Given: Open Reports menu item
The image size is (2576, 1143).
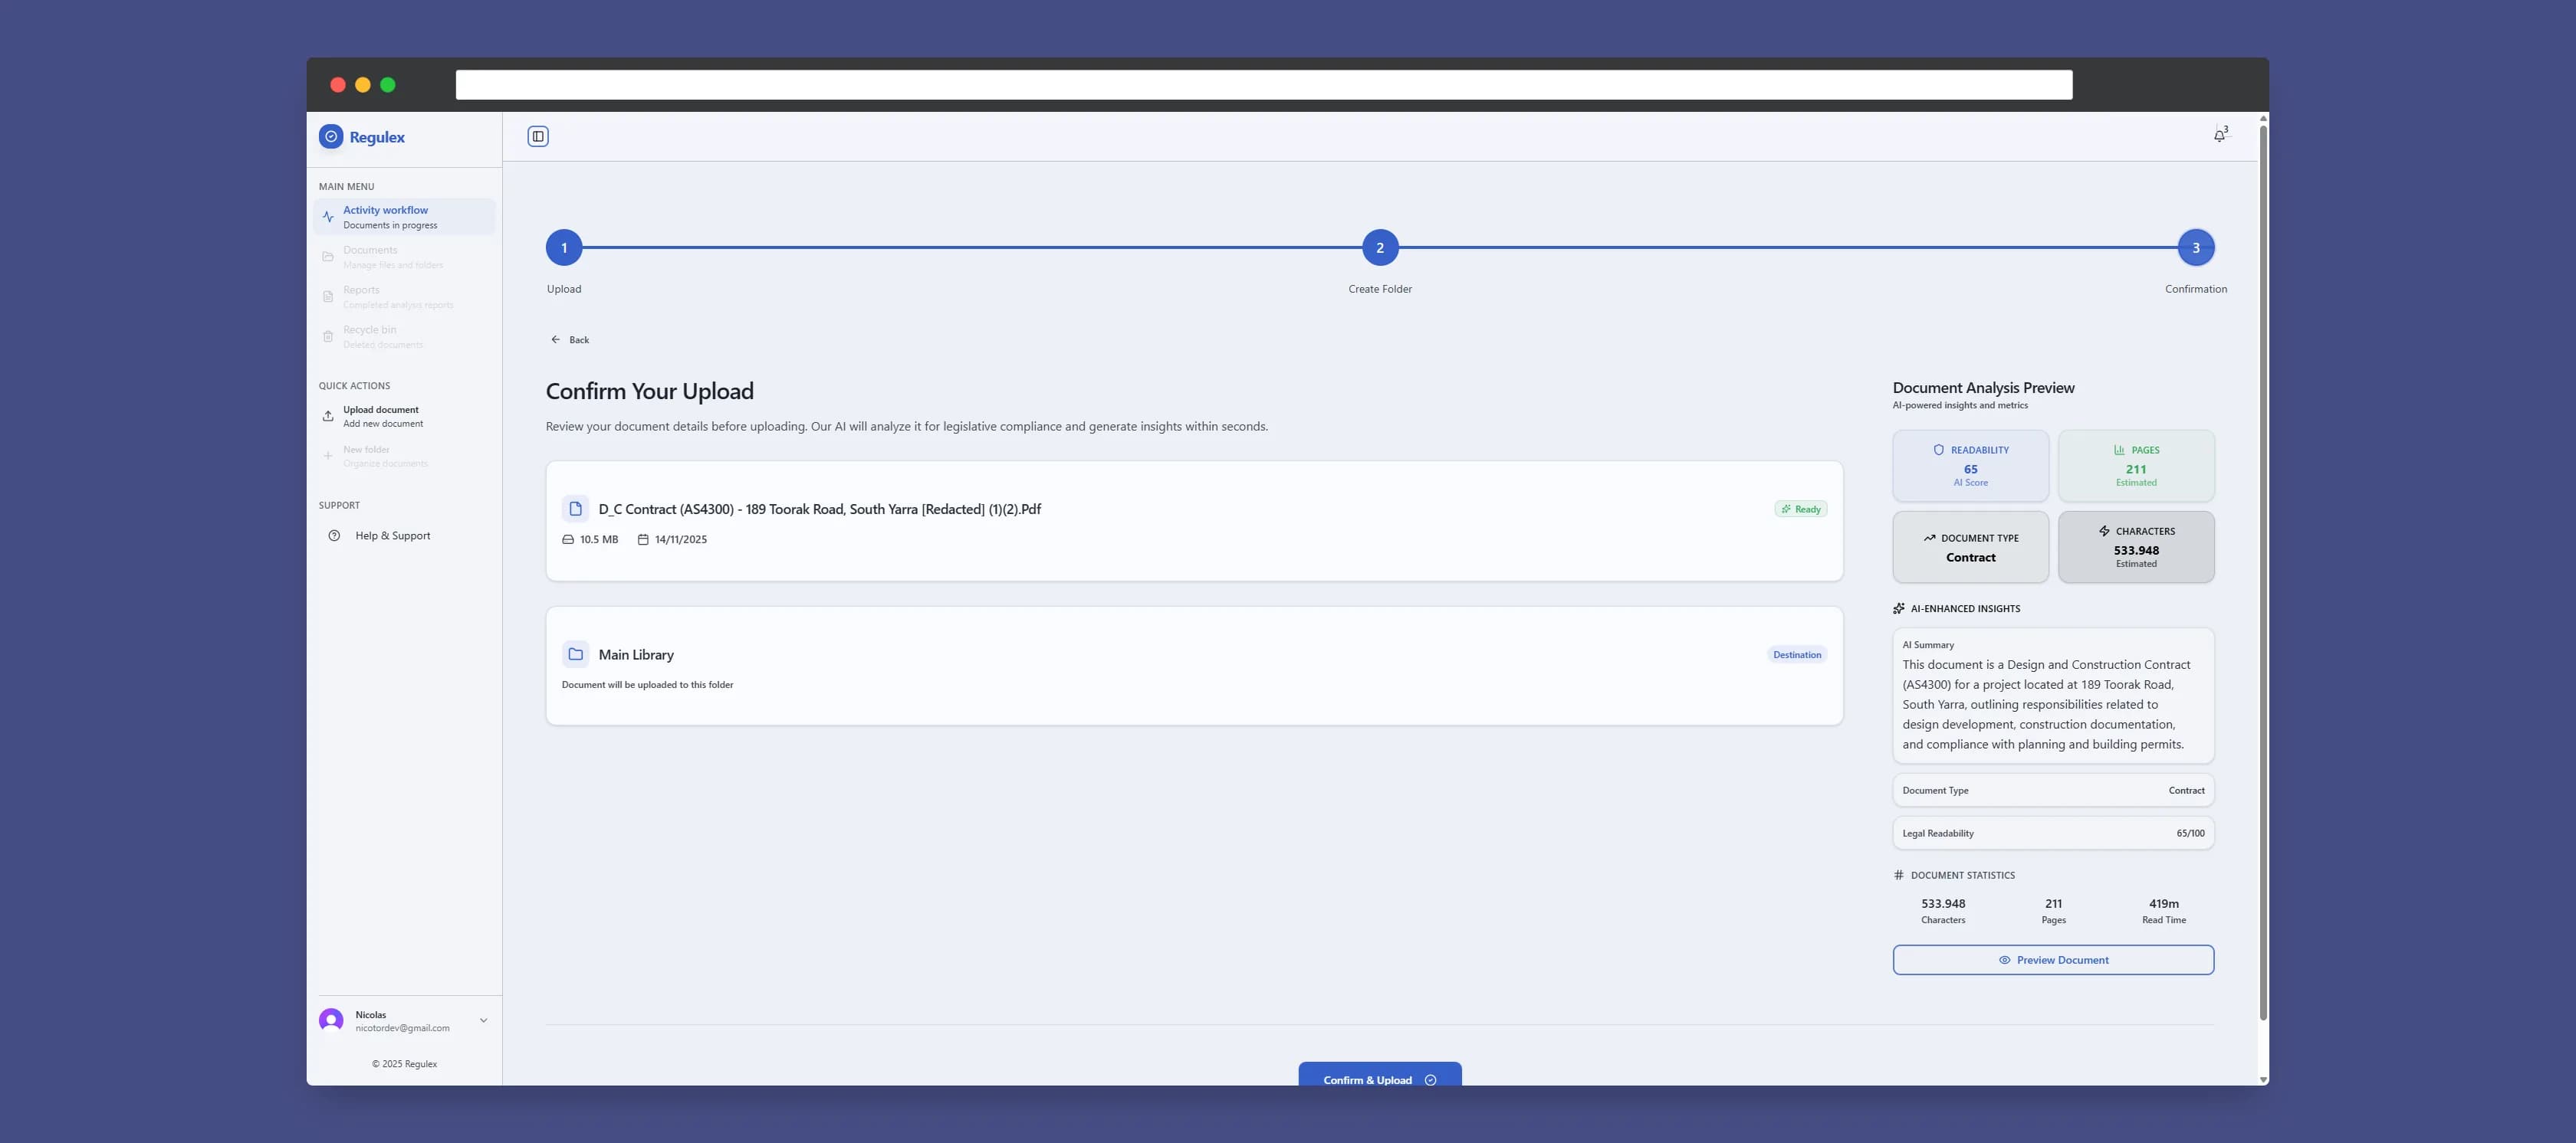Looking at the screenshot, I should point(404,296).
